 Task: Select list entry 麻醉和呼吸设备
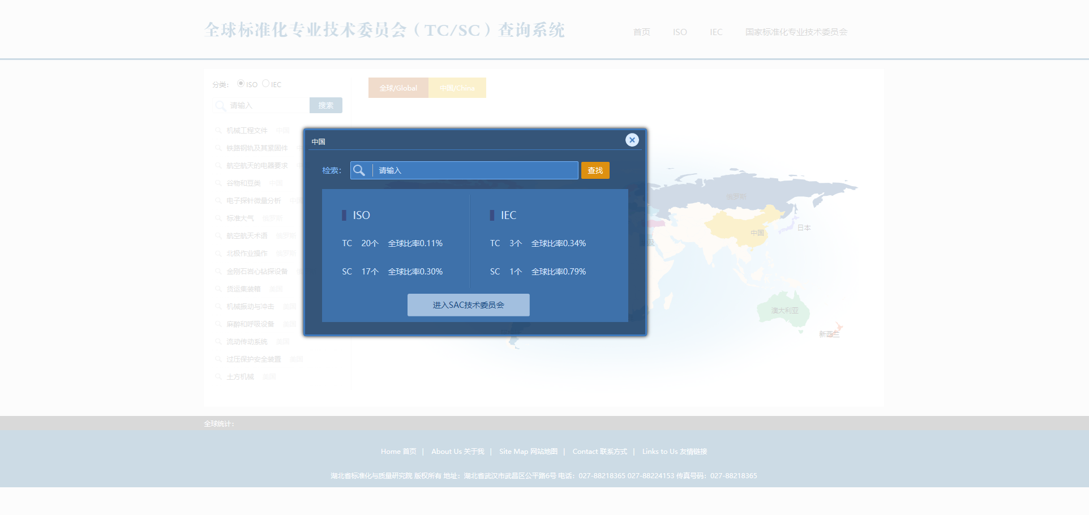pyautogui.click(x=250, y=324)
